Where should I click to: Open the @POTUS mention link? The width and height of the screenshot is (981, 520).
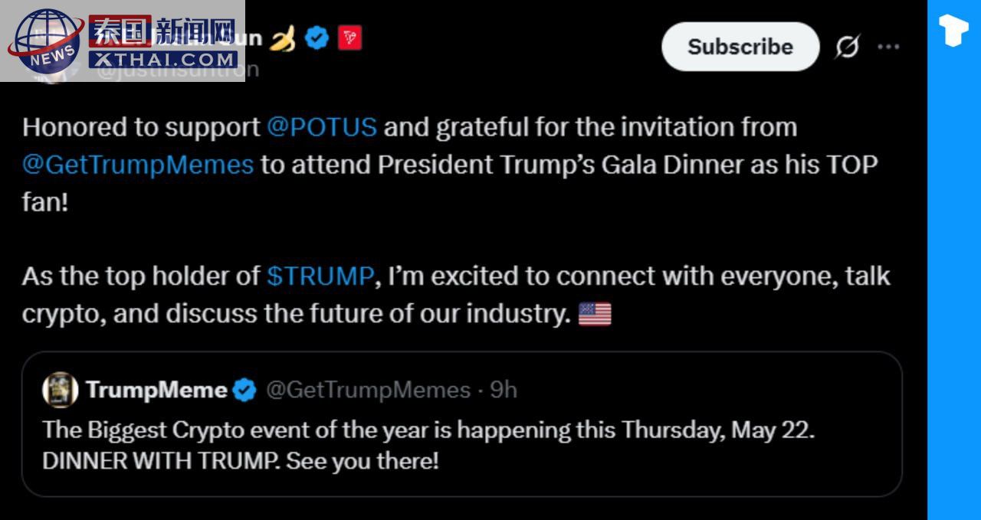pyautogui.click(x=322, y=127)
